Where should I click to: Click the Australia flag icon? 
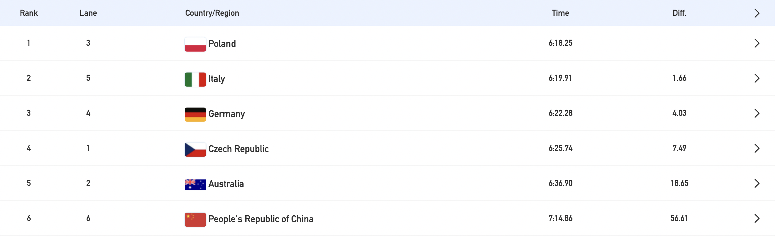click(195, 184)
